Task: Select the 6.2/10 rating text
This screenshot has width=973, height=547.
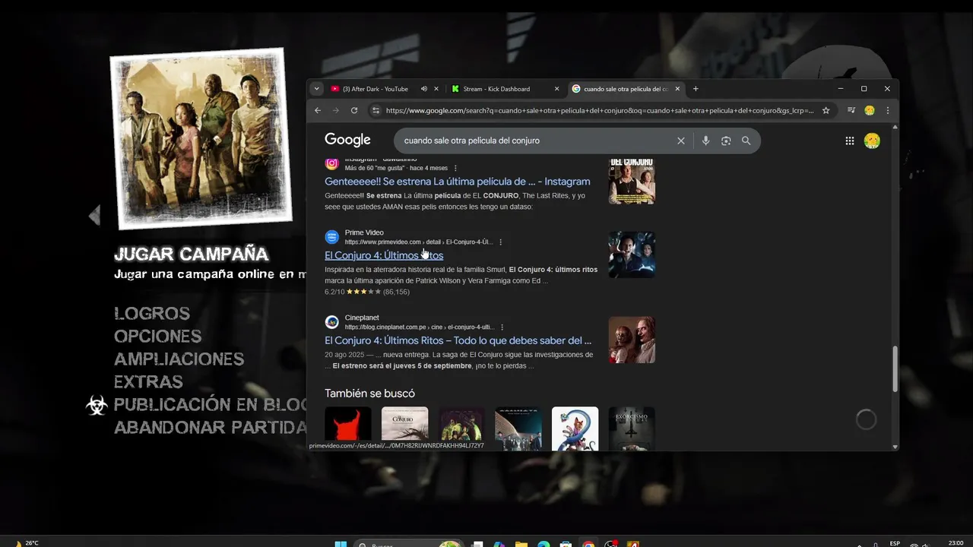Action: pos(334,292)
